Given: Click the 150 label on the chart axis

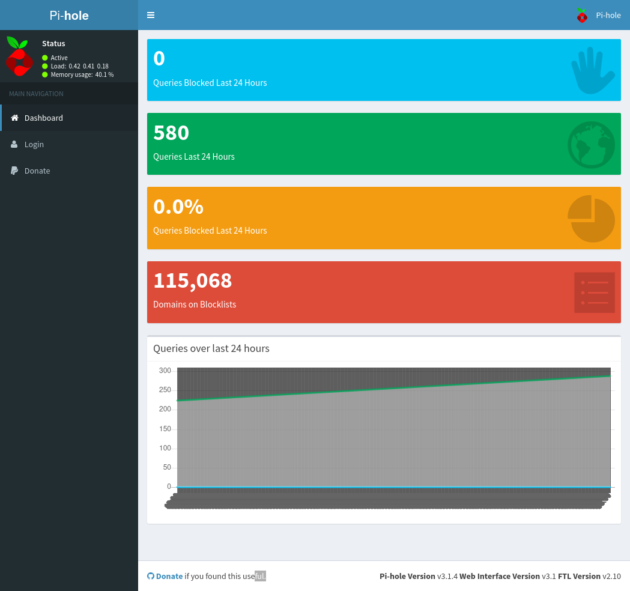Looking at the screenshot, I should 165,429.
